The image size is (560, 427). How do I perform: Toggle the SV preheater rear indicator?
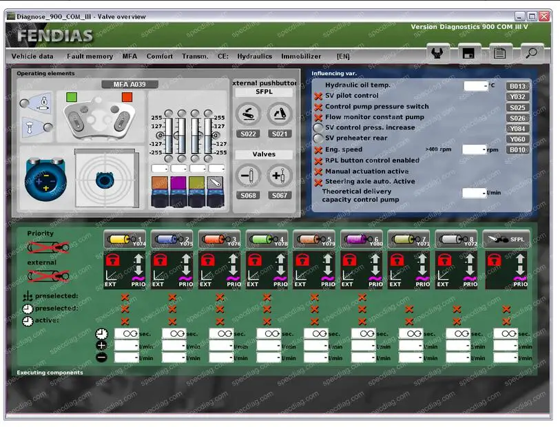pos(318,138)
